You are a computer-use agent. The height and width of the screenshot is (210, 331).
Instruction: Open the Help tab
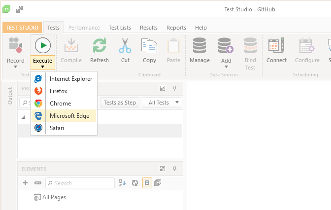[x=201, y=28]
